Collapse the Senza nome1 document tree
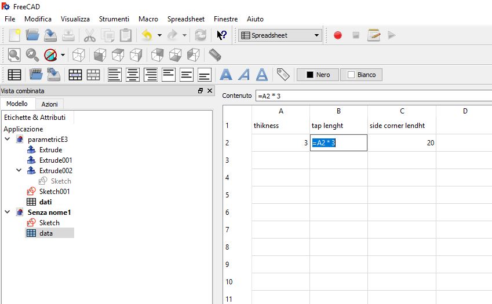Screen dimensions: 492x304 pos(8,212)
